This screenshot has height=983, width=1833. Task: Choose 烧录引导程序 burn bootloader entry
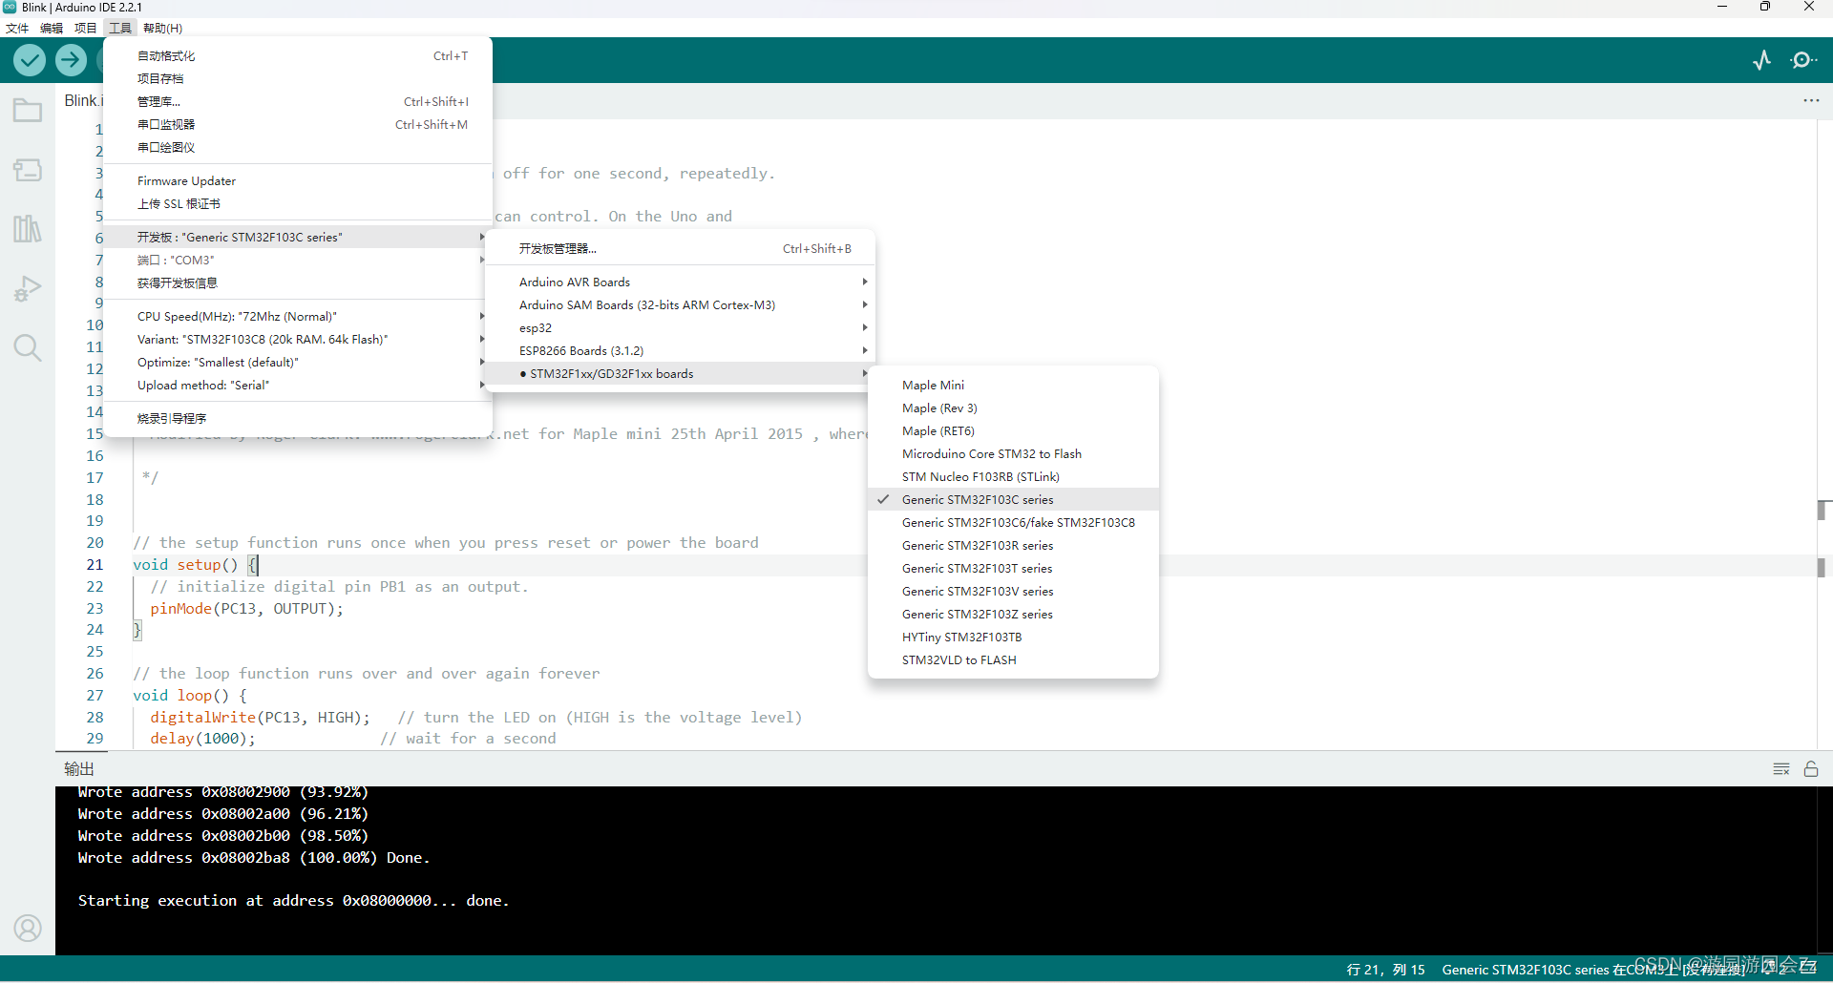297,418
